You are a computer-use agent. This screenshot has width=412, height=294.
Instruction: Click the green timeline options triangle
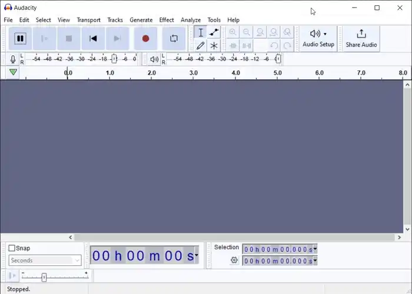tap(13, 72)
